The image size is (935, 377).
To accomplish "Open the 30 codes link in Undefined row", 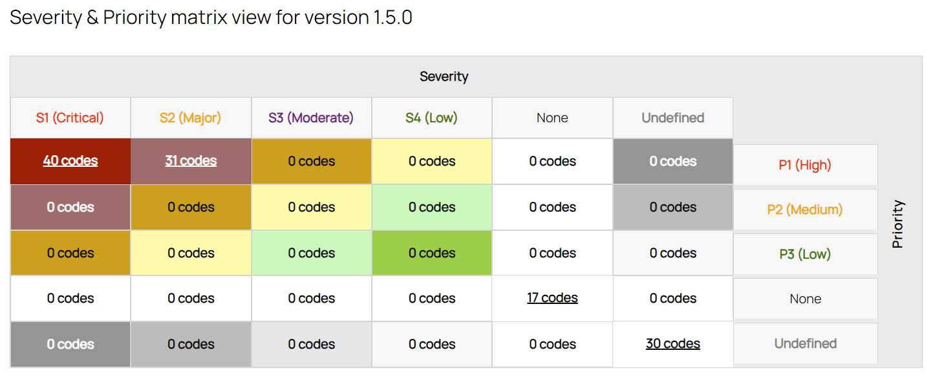I will (672, 344).
